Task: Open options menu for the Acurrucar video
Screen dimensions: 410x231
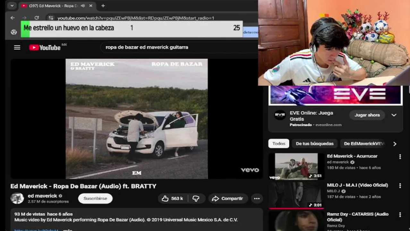Action: coord(400,157)
